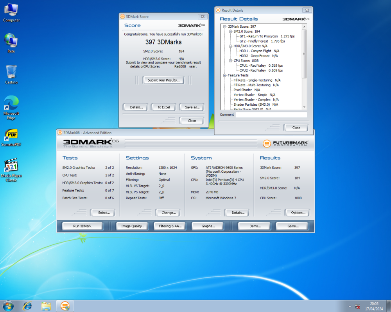Save results using the Save as button

[x=191, y=107]
